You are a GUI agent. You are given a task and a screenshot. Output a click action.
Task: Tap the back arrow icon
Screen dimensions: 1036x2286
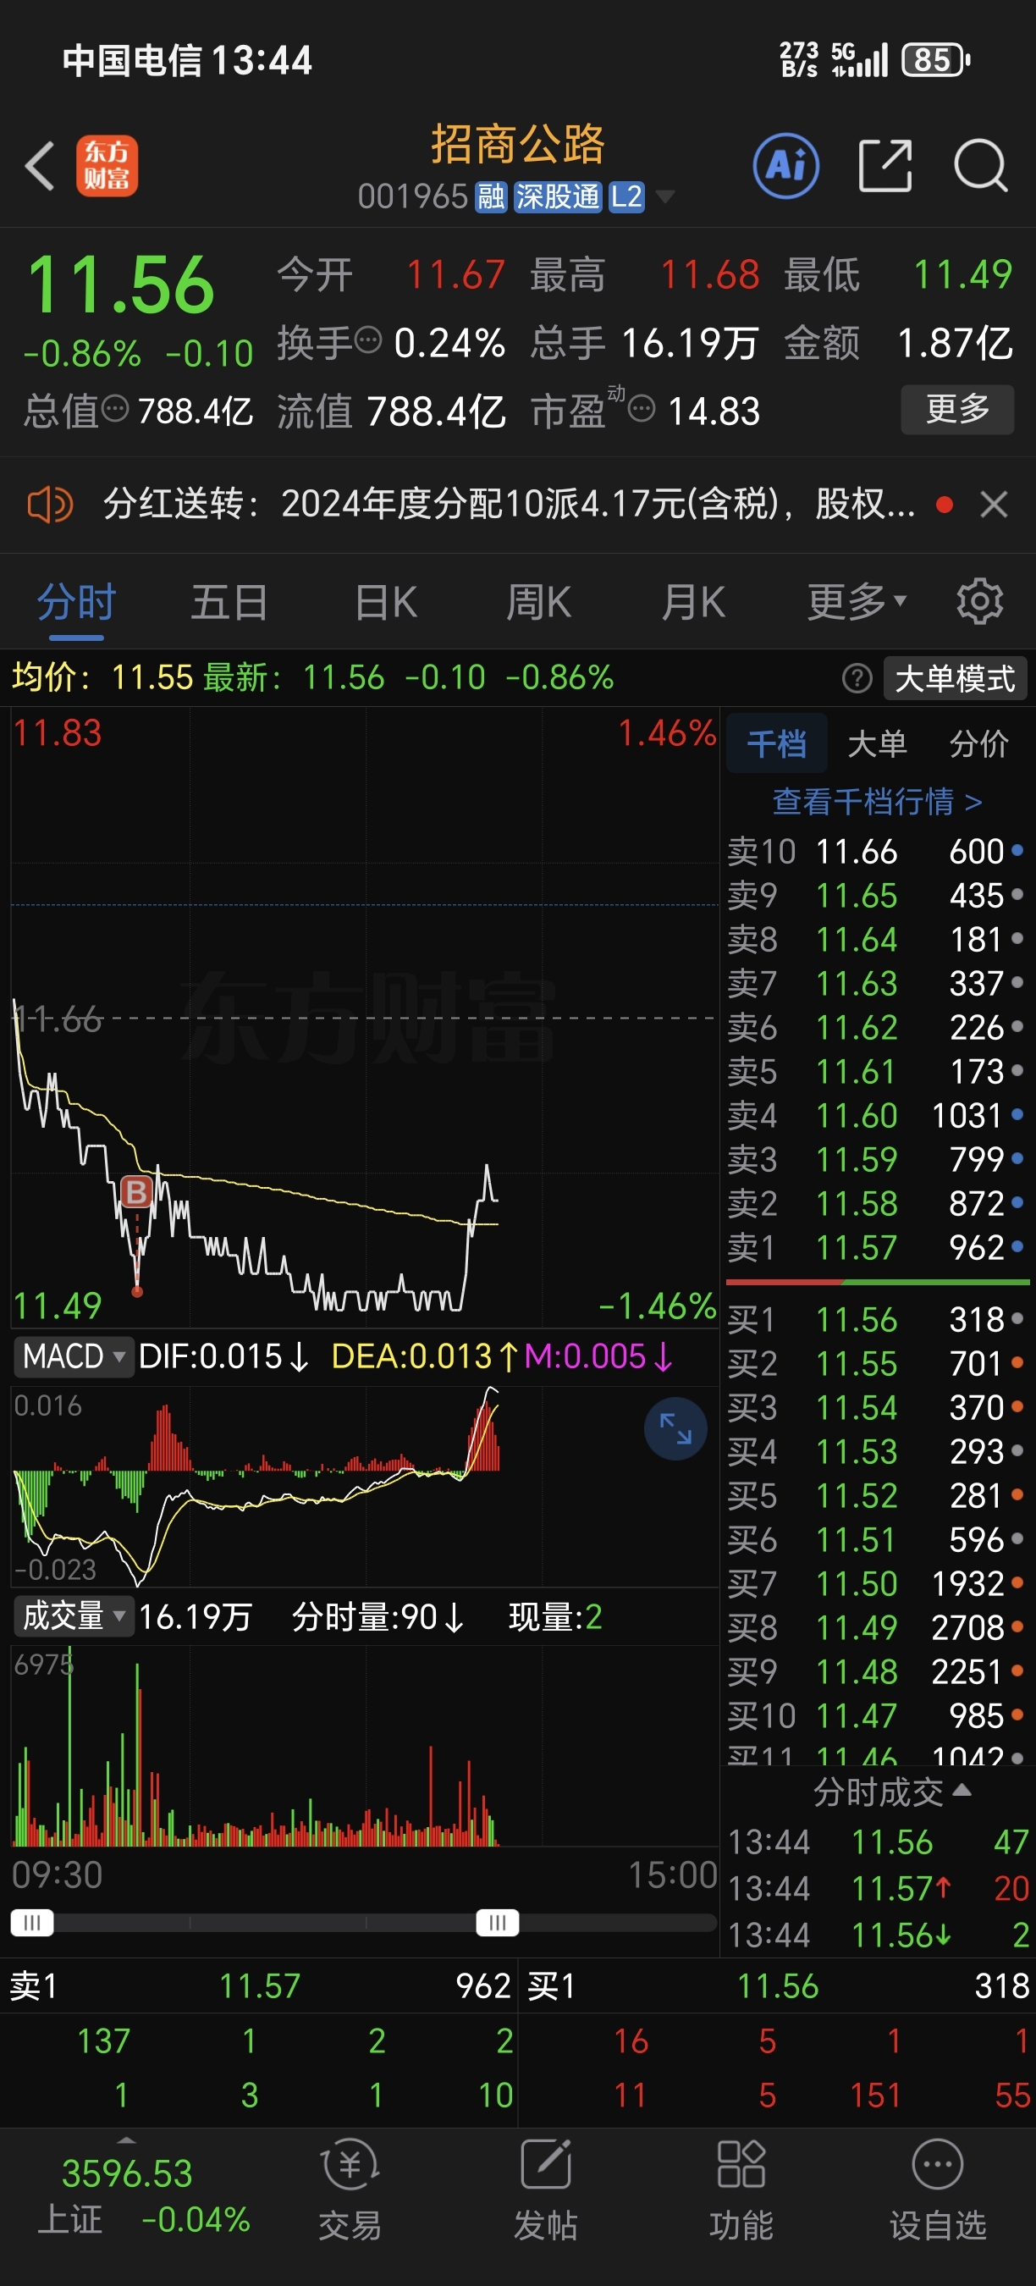coord(40,166)
